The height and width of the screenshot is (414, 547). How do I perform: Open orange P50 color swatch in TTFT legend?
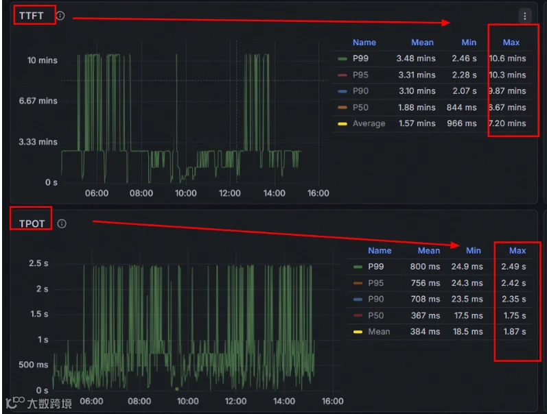pos(342,108)
